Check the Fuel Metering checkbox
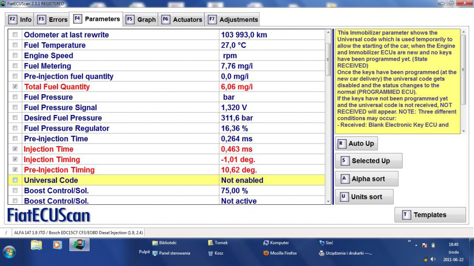The image size is (474, 266). tap(15, 66)
